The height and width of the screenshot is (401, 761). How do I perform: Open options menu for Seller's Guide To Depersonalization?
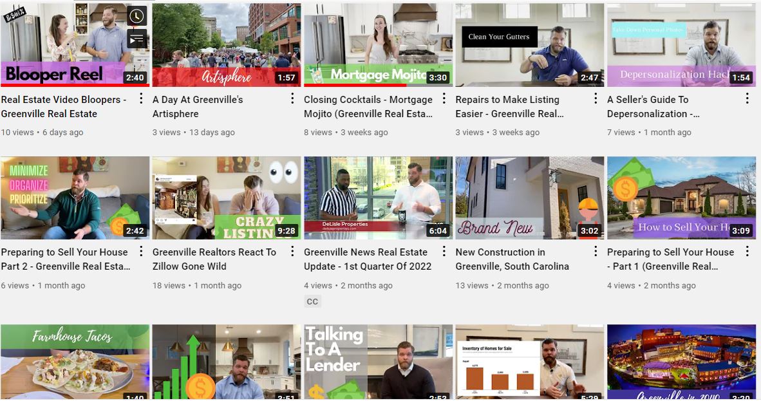pyautogui.click(x=747, y=98)
